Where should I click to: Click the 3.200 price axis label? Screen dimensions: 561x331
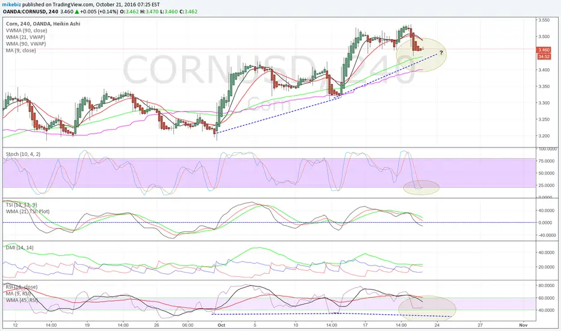point(544,135)
